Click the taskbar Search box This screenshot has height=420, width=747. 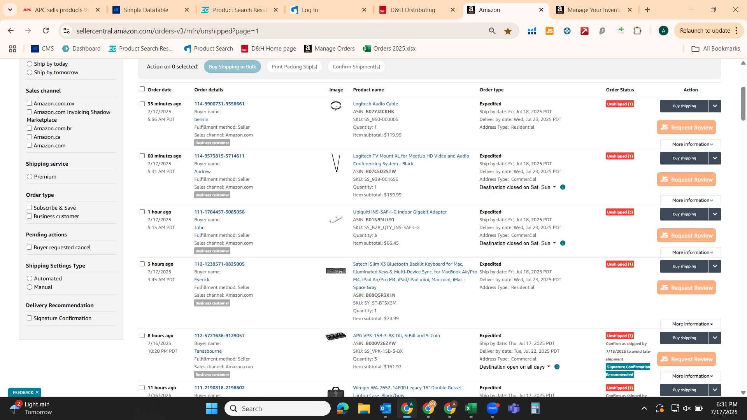tap(277, 409)
